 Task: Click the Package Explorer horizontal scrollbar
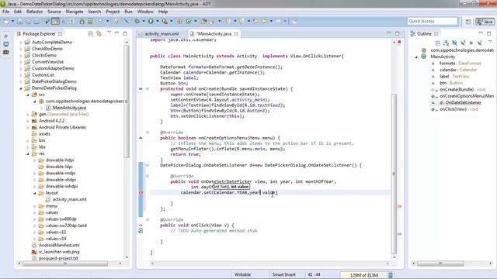(x=65, y=263)
